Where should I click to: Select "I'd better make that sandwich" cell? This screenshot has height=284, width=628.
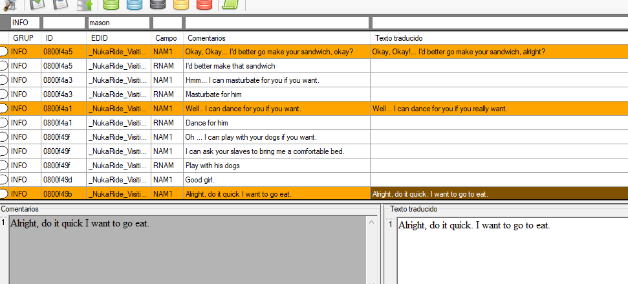[277, 66]
